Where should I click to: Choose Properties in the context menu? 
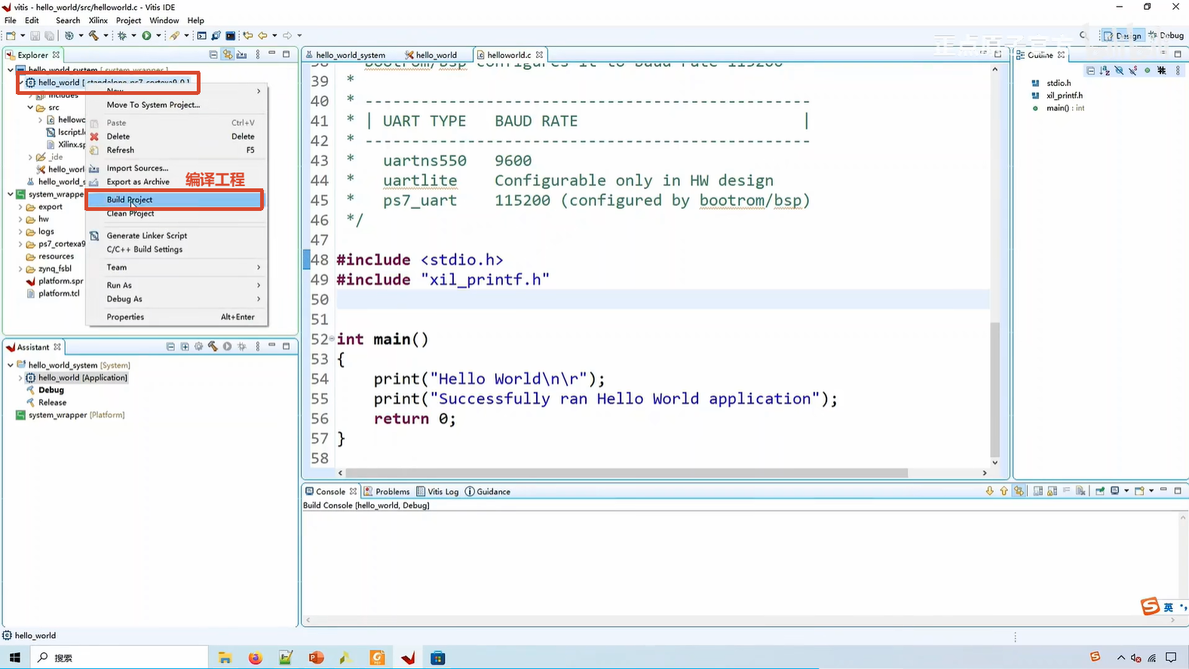(x=176, y=317)
